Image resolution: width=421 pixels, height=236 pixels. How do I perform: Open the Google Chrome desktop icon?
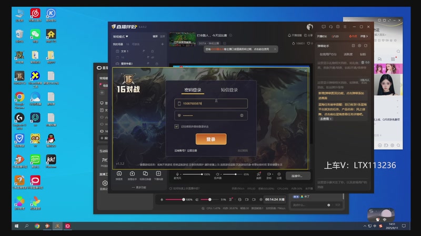coord(19,100)
